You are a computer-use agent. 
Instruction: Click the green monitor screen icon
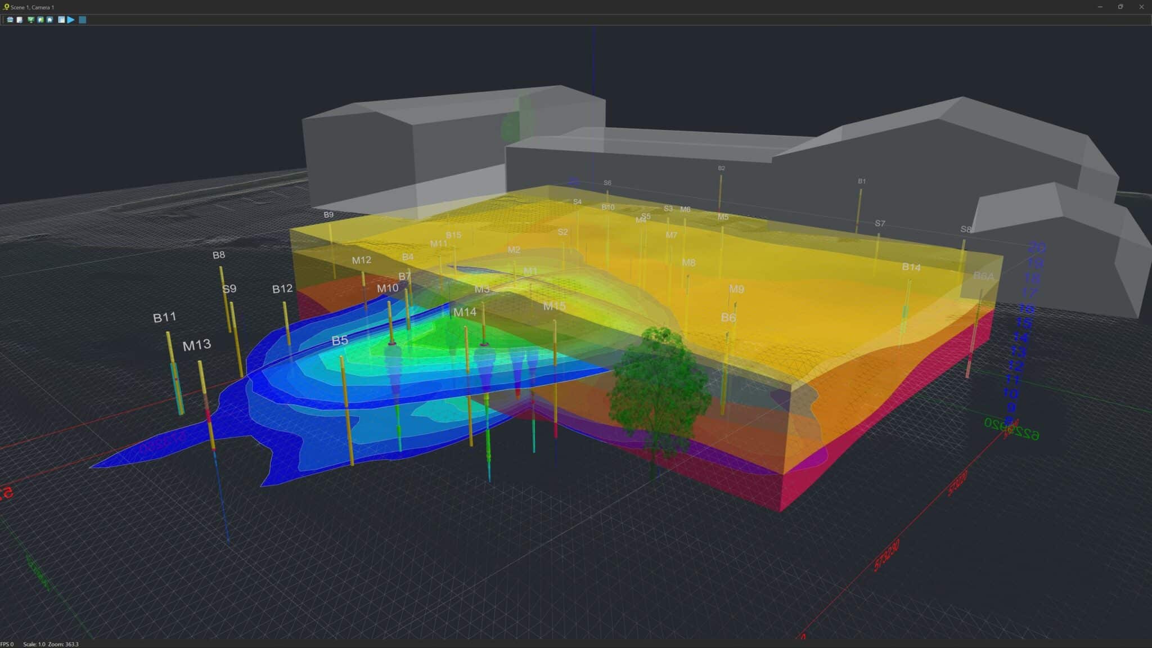coord(31,20)
